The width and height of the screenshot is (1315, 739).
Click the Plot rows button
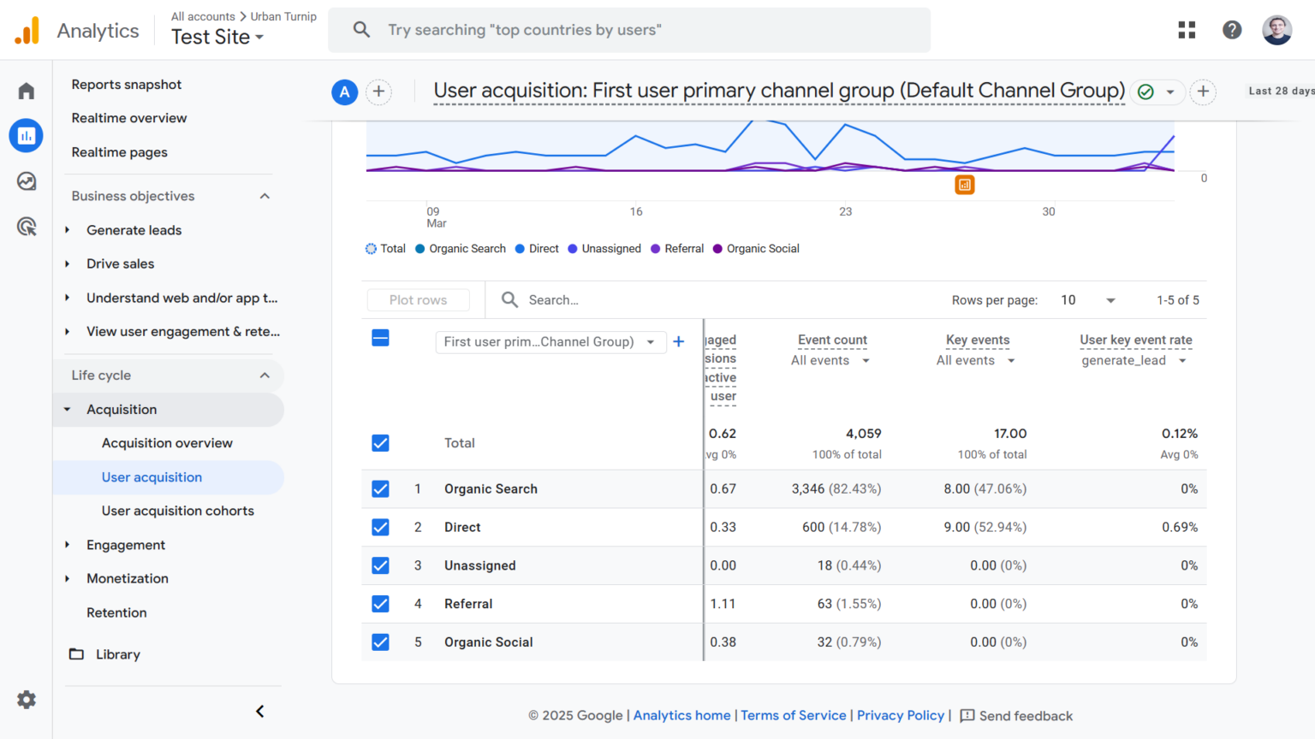(x=418, y=299)
